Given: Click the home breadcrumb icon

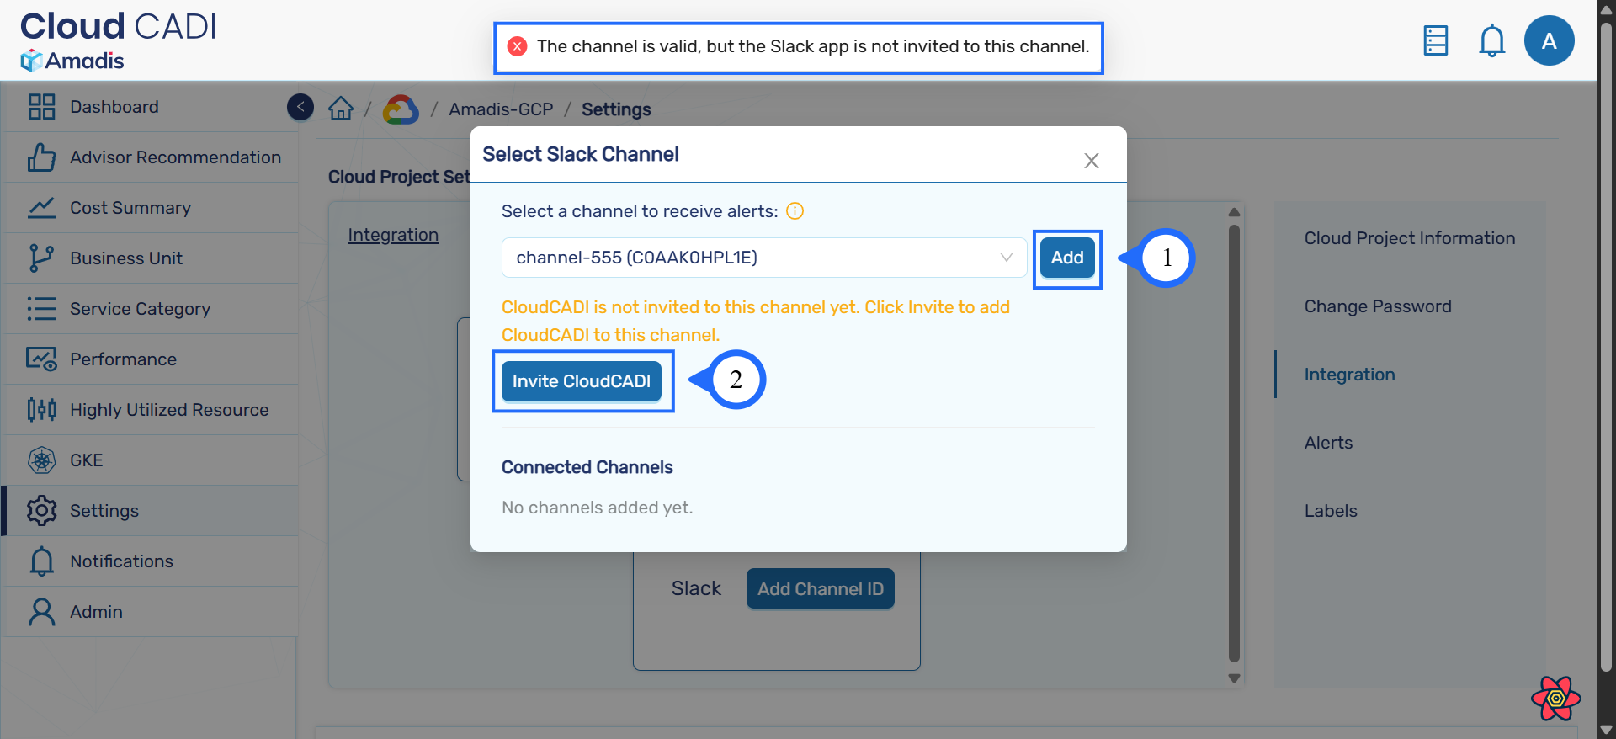Looking at the screenshot, I should [x=341, y=109].
